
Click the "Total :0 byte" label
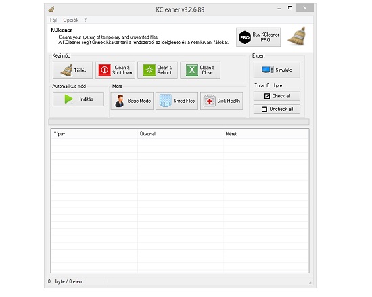click(x=269, y=85)
